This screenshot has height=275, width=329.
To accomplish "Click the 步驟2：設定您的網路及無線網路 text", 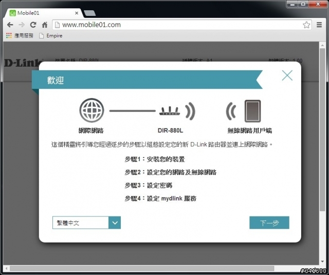I will tap(170, 172).
